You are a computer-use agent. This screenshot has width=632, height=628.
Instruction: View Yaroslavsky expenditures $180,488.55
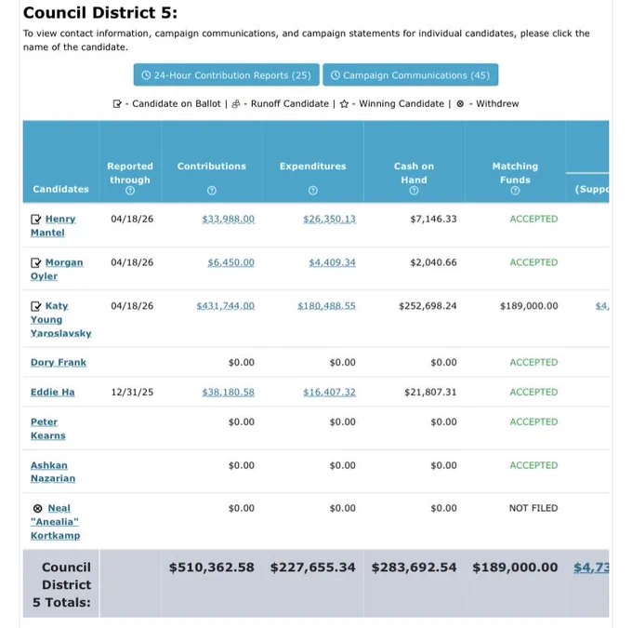(x=326, y=306)
